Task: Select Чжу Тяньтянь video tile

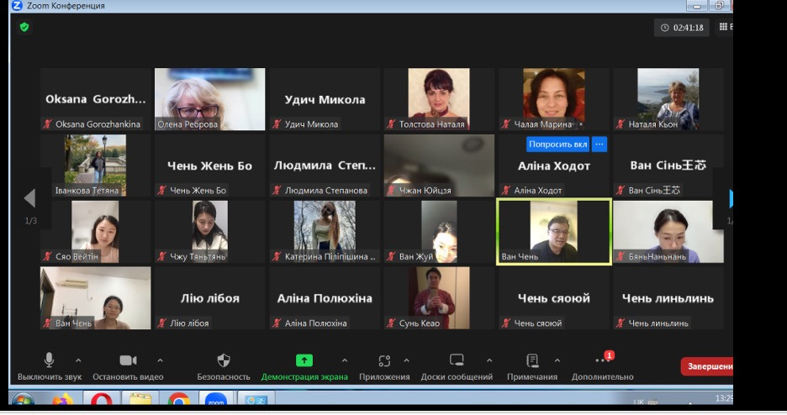Action: coord(210,232)
